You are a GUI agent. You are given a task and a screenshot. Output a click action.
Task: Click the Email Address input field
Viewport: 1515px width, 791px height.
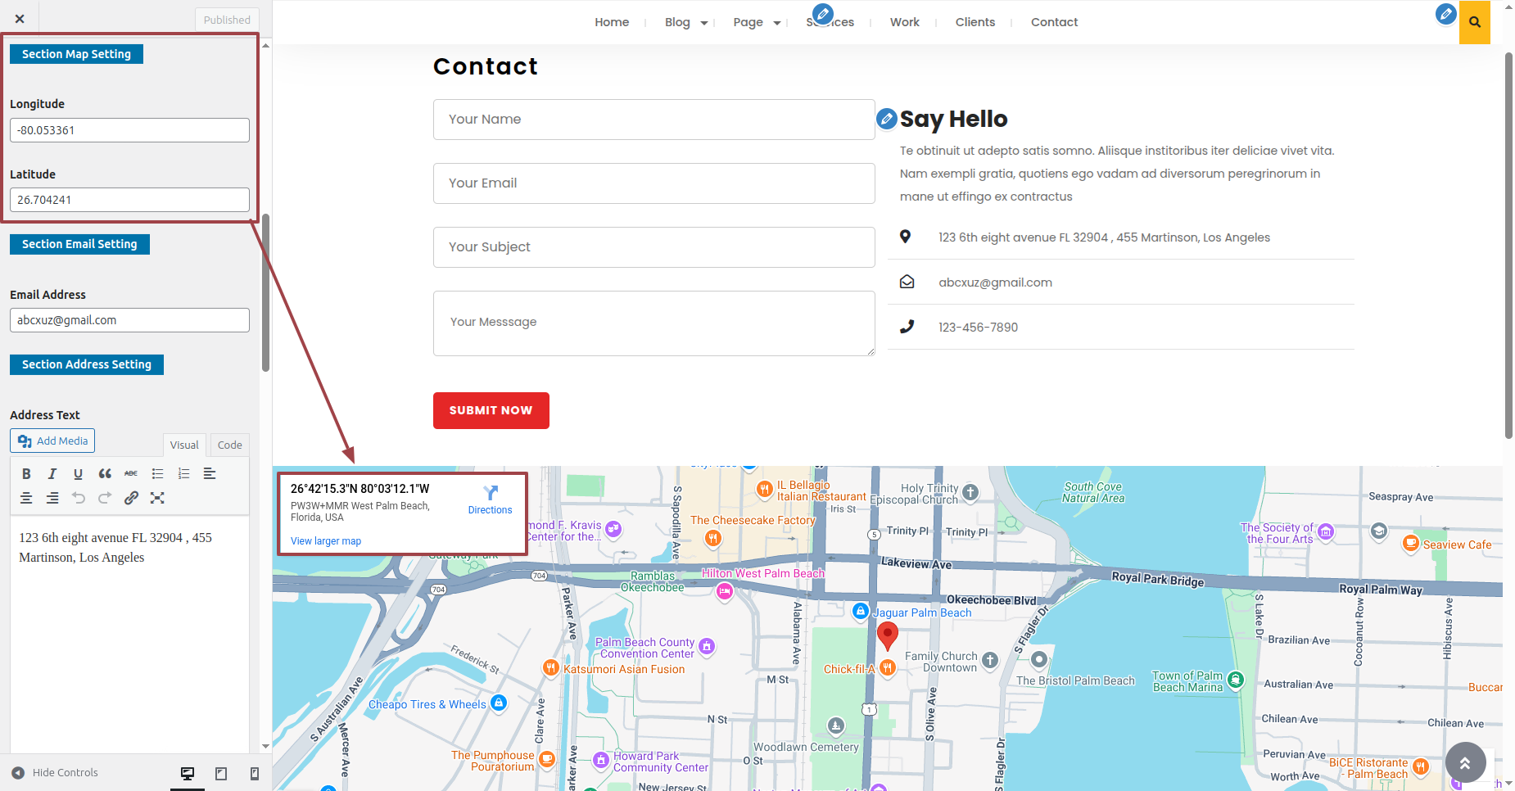(x=129, y=320)
